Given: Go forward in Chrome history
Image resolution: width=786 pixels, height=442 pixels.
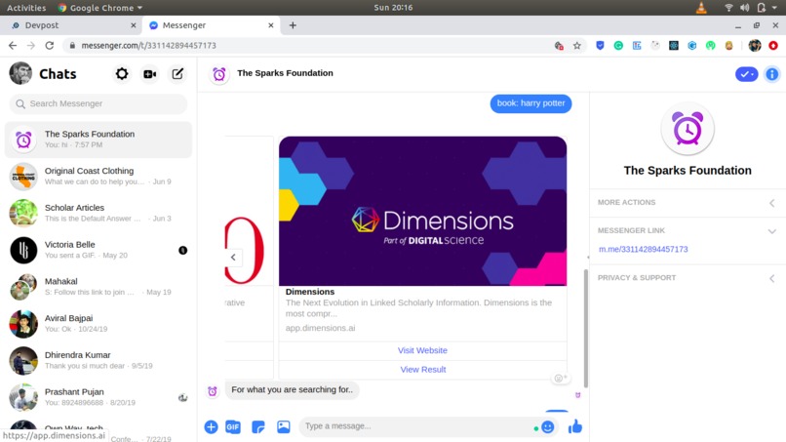Looking at the screenshot, I should [31, 46].
